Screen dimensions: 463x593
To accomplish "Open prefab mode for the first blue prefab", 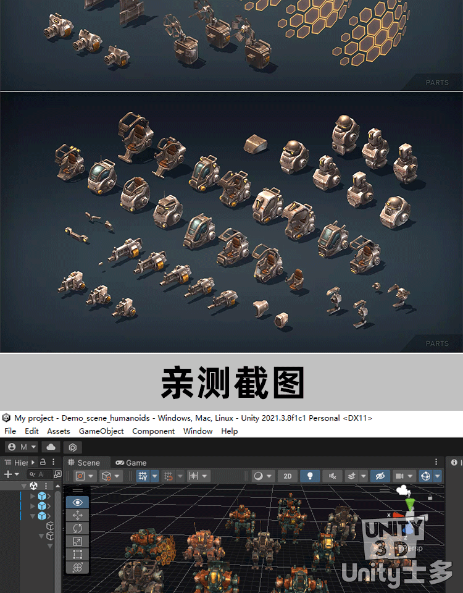I will click(x=49, y=496).
